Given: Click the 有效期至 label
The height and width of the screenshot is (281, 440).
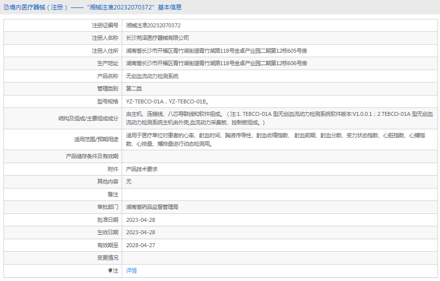Looking at the screenshot, I should coord(108,245).
